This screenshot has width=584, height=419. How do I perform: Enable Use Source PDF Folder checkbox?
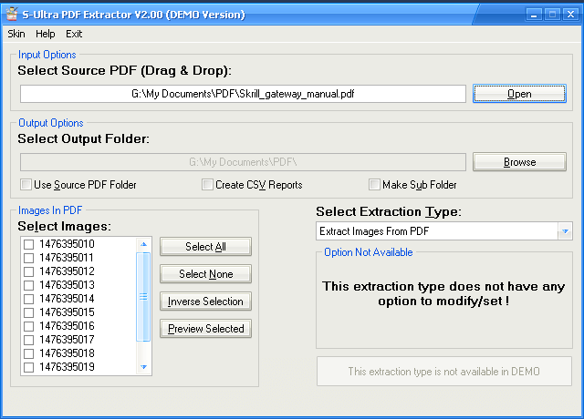(26, 185)
